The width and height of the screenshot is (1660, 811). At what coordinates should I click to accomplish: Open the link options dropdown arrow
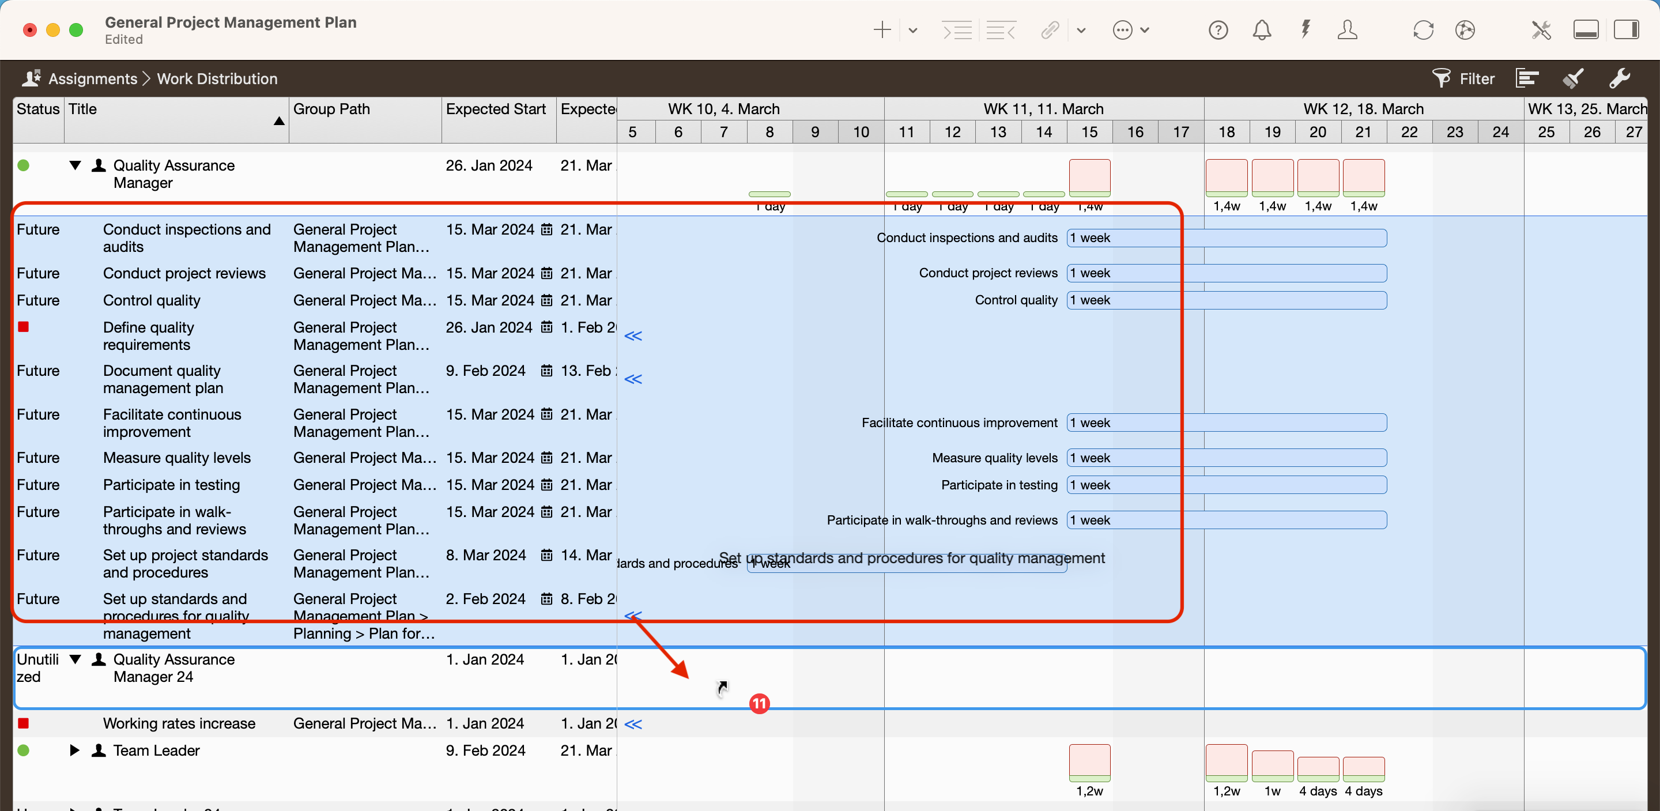pyautogui.click(x=1081, y=31)
